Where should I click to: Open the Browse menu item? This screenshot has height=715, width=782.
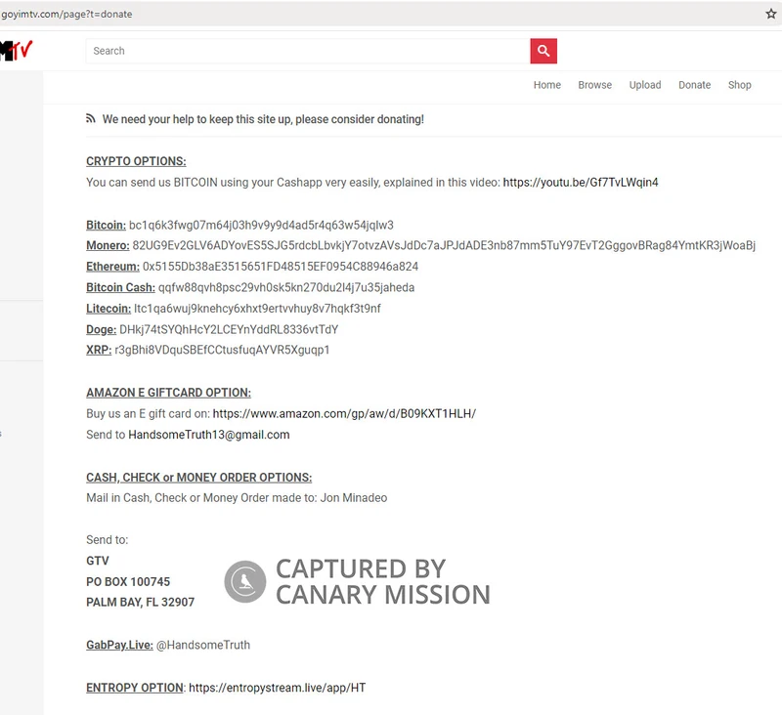coord(595,85)
